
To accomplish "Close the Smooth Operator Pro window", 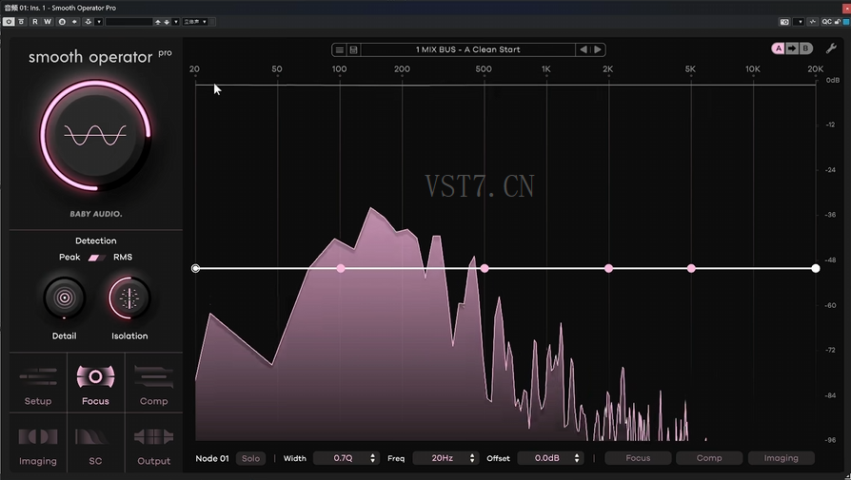I will pyautogui.click(x=846, y=9).
